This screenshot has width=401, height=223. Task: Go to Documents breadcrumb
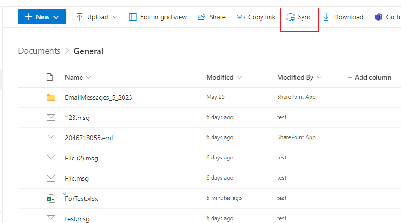click(x=39, y=51)
